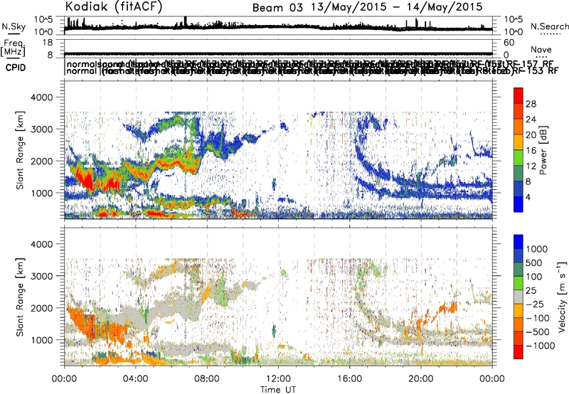This screenshot has width=569, height=394.
Task: Pick the red bottom segment of the velocity colorbar
Action: click(519, 352)
